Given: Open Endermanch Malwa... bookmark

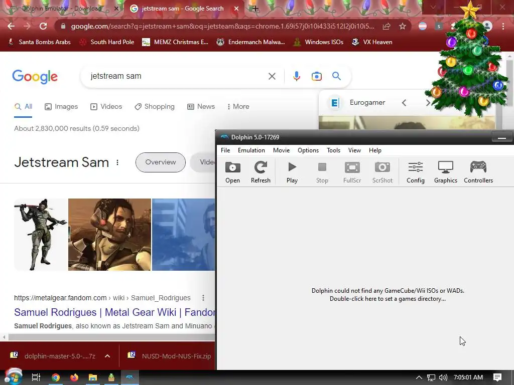Looking at the screenshot, I should pos(250,42).
